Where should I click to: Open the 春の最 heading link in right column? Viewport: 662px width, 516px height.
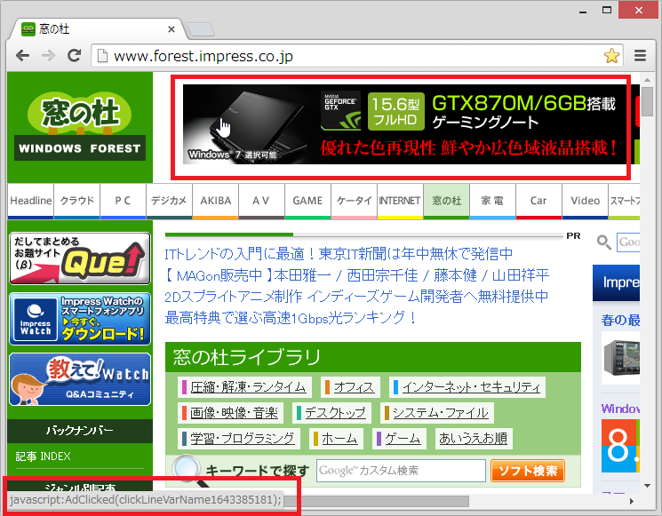(620, 321)
